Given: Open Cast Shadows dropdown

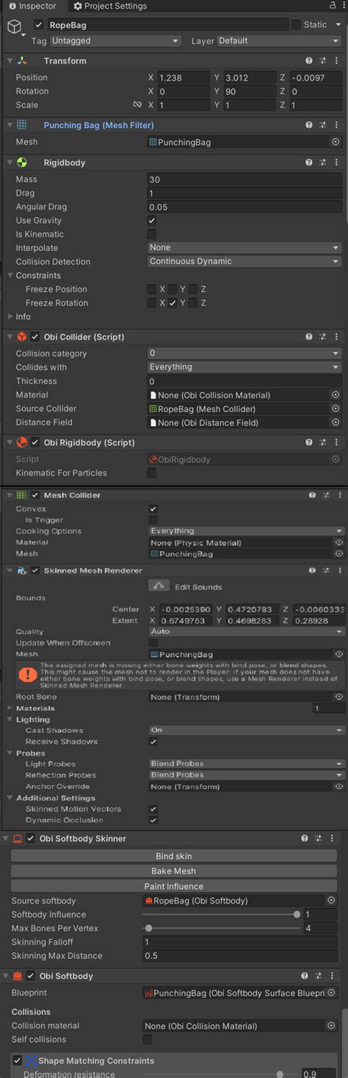Looking at the screenshot, I should pos(246,730).
